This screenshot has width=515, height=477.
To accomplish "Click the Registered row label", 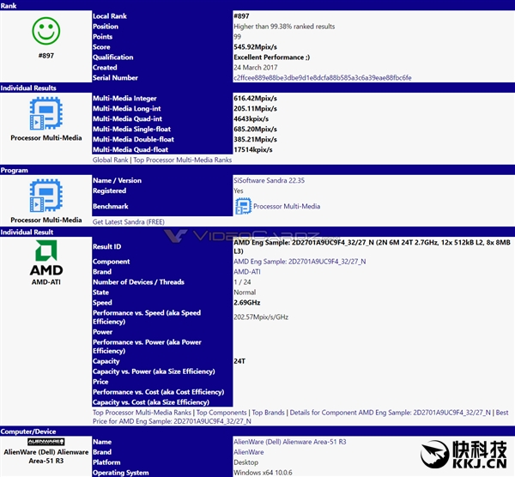I will coord(109,190).
